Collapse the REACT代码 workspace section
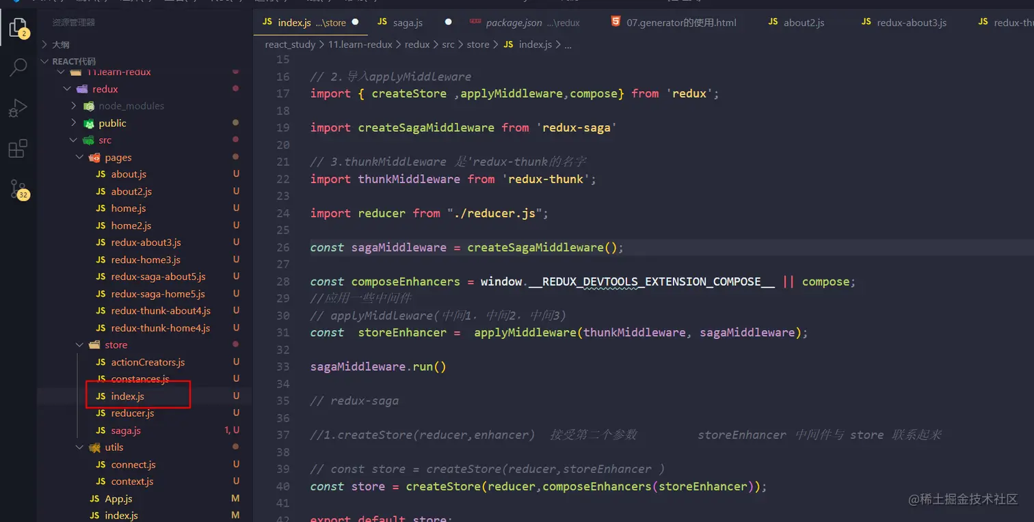This screenshot has height=522, width=1034. click(144, 61)
